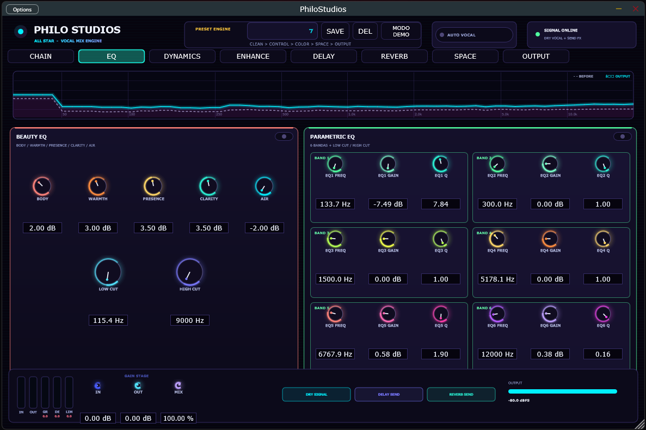646x430 pixels.
Task: Adjust the BODY knob in Beauty EQ
Action: pyautogui.click(x=42, y=186)
